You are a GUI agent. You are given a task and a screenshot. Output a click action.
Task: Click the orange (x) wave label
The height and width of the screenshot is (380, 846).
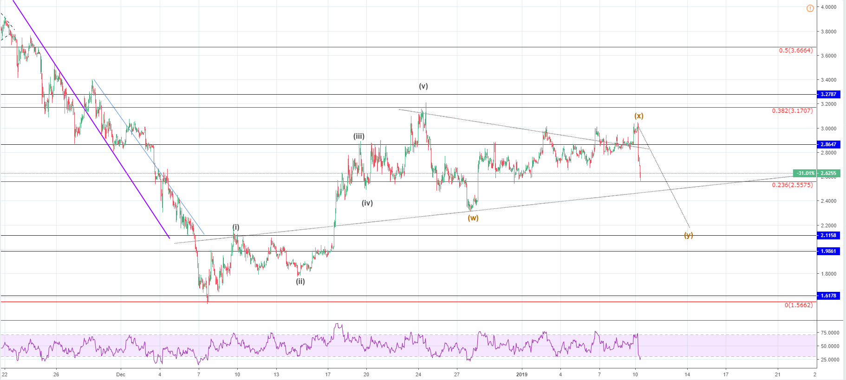pos(639,116)
